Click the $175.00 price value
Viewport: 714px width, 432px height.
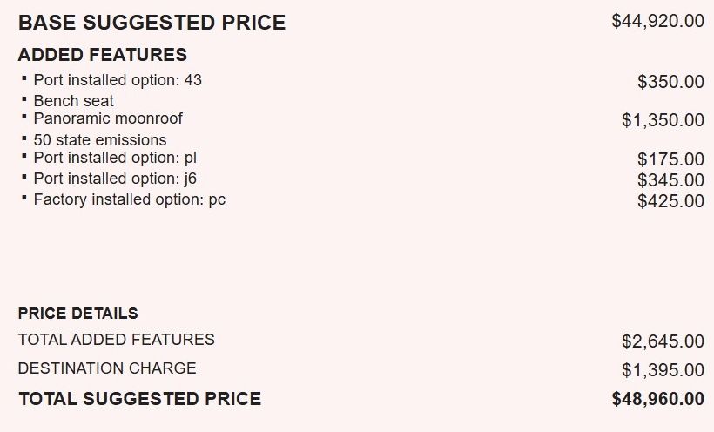(670, 159)
